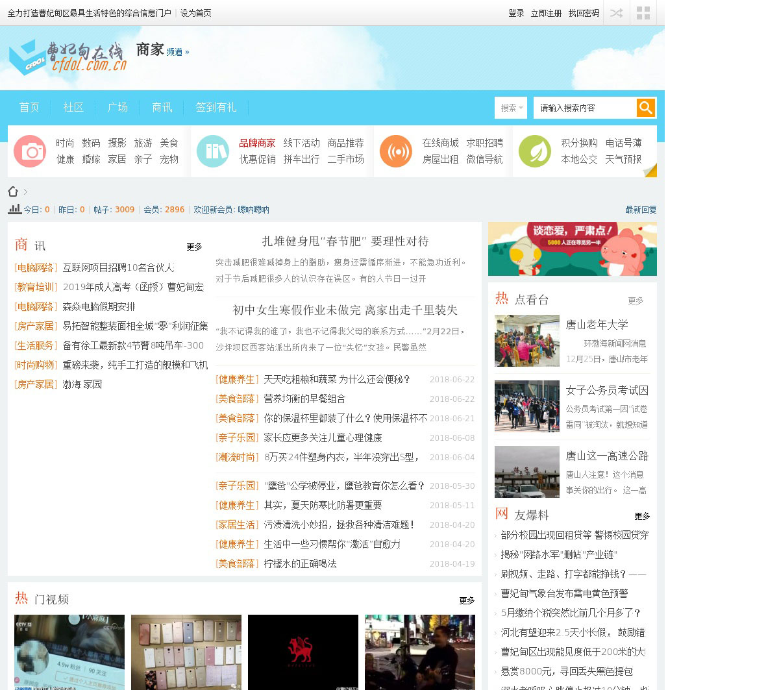This screenshot has height=690, width=779.
Task: Click the orange search magnifier button
Action: pyautogui.click(x=645, y=108)
